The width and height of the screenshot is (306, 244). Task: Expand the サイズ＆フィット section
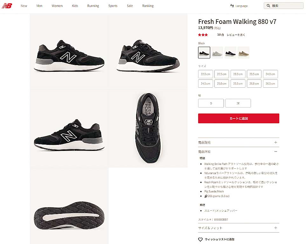pyautogui.click(x=275, y=228)
